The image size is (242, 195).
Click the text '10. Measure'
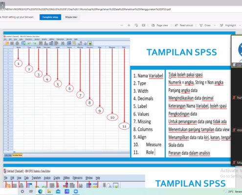(147, 145)
